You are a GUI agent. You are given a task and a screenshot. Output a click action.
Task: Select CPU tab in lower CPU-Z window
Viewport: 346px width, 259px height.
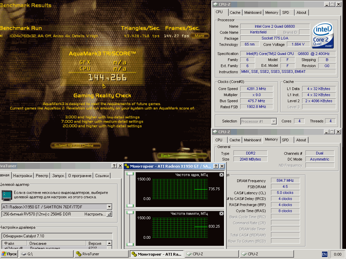[219, 140]
